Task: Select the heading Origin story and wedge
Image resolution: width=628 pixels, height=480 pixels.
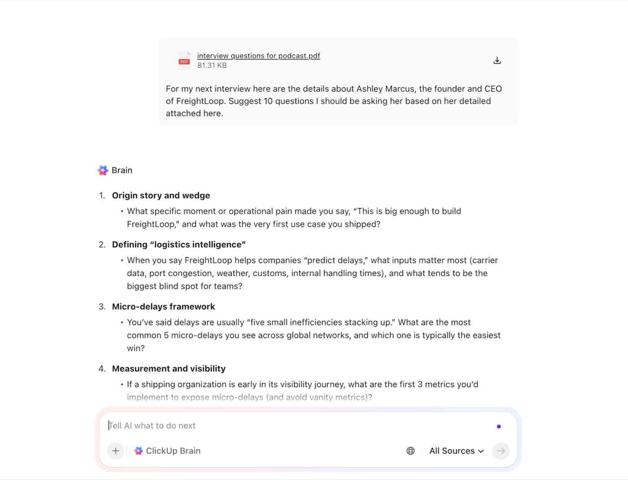Action: tap(161, 195)
